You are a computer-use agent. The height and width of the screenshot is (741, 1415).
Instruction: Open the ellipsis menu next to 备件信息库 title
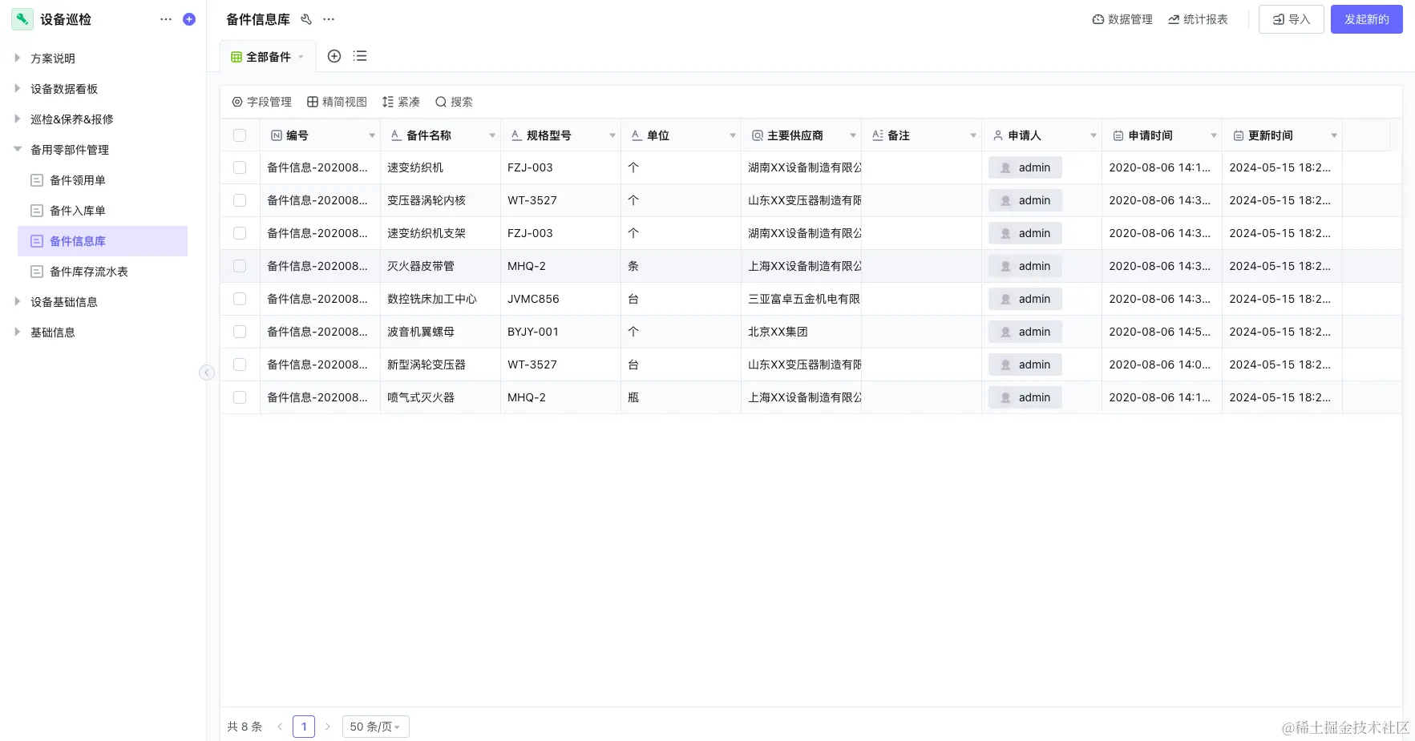[x=329, y=19]
